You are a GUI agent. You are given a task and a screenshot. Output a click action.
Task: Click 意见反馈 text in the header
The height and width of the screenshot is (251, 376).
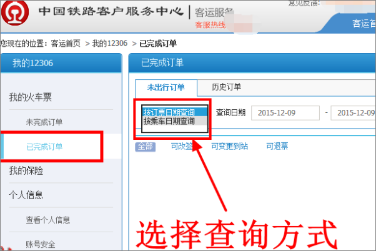click(x=304, y=3)
